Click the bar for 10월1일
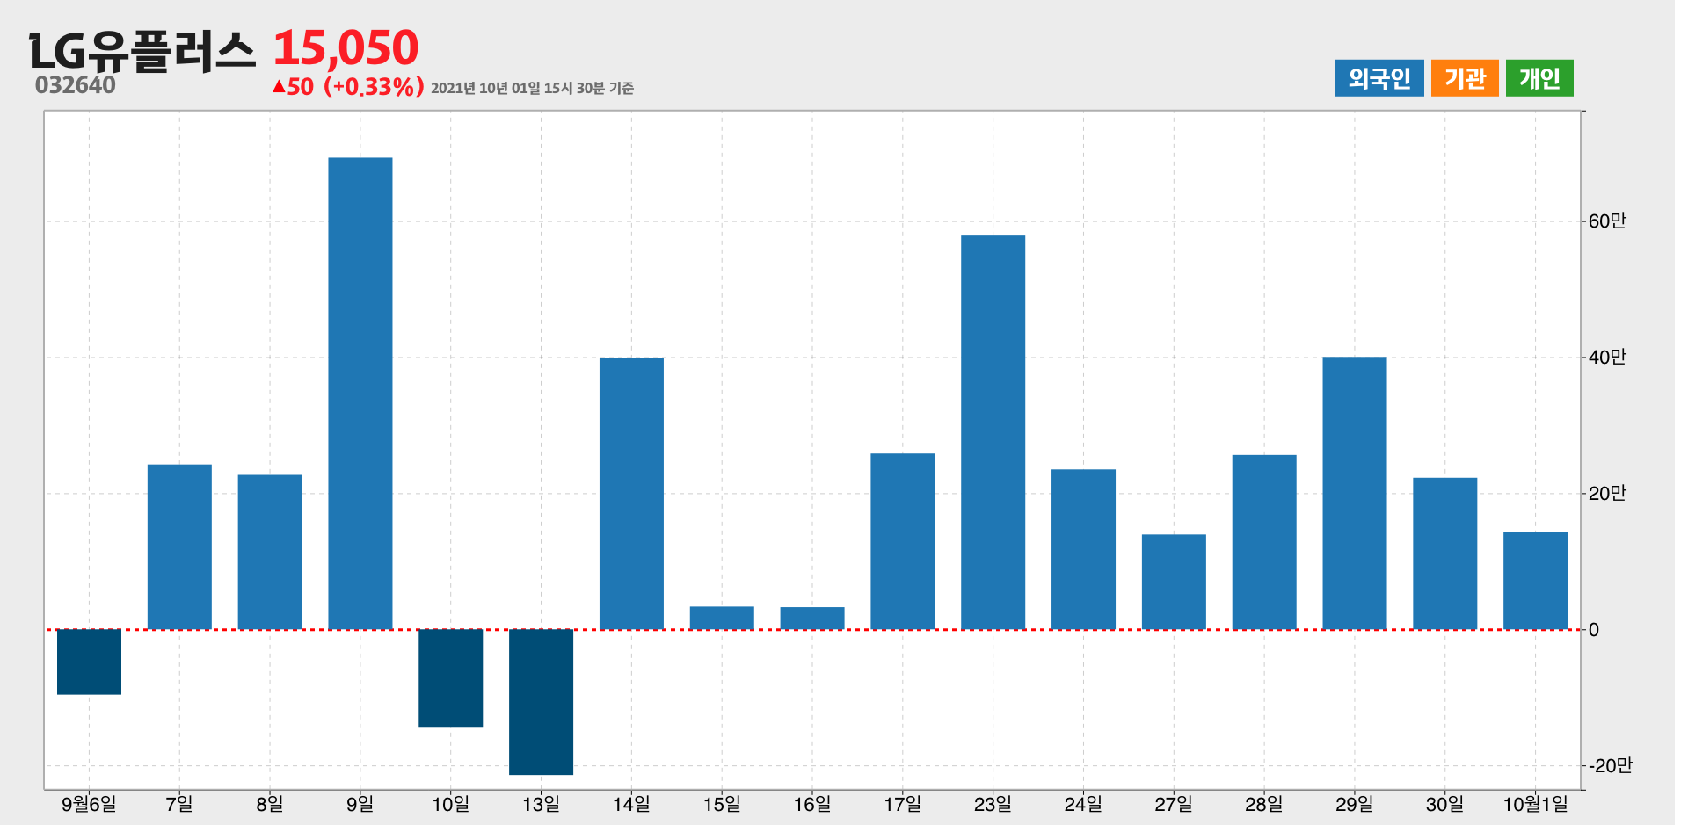Screen dimensions: 1688x825 click(x=1535, y=581)
